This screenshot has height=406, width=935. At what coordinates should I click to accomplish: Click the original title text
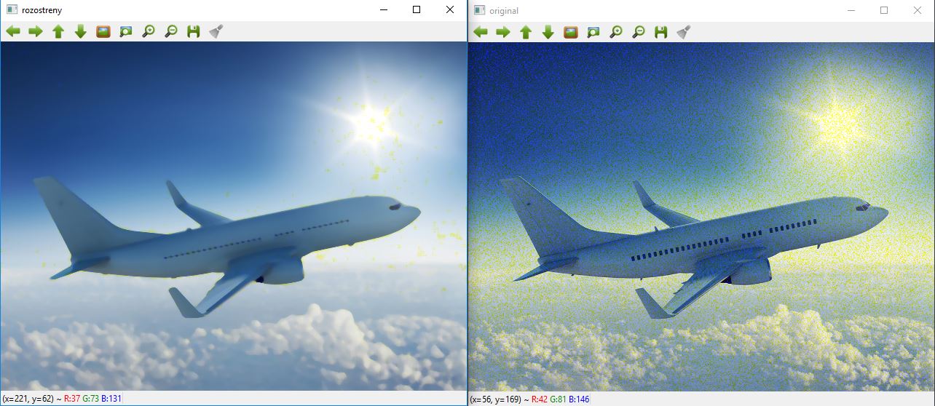505,11
